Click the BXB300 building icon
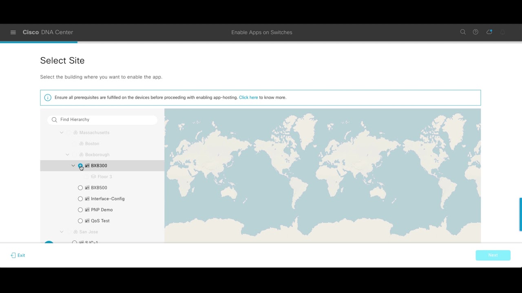 tap(87, 166)
